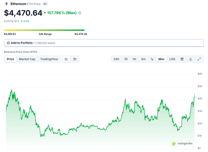
Task: Click the latest price point on chart line
Action: pyautogui.click(x=194, y=94)
